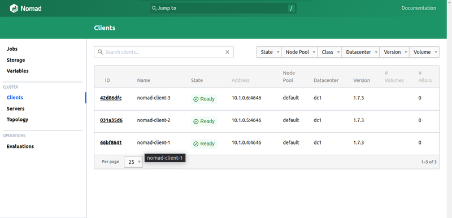The image size is (452, 218).
Task: Click the magnifier icon in Jump to bar
Action: coord(154,8)
